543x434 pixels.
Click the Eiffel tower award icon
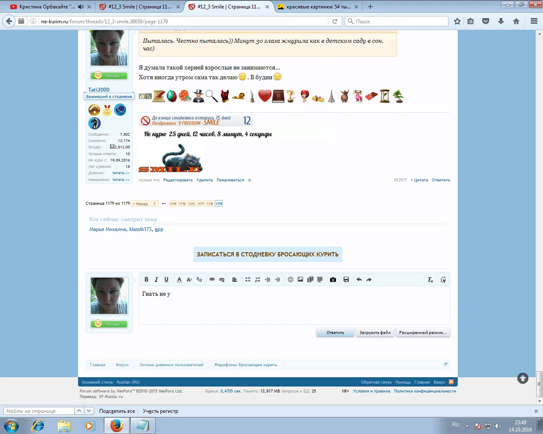331,96
